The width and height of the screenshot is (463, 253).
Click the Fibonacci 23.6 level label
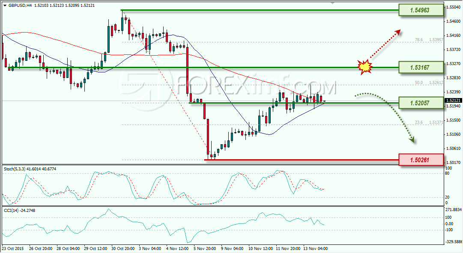pos(429,122)
